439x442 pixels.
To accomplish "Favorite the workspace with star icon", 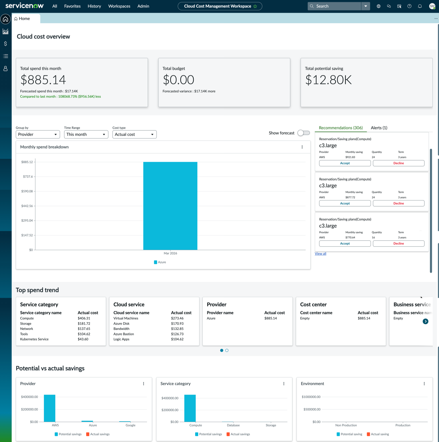I will (255, 6).
